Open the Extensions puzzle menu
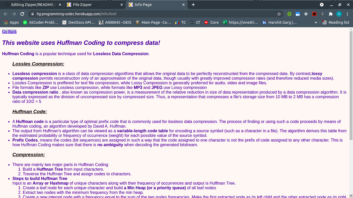The height and width of the screenshot is (198, 353). coord(331,14)
